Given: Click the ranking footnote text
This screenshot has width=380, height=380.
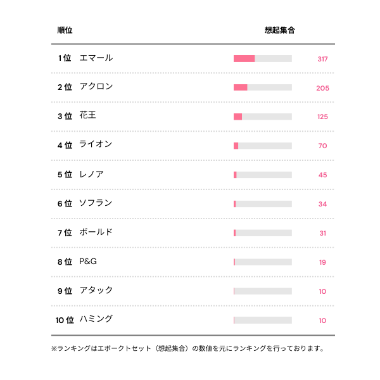Looking at the screenshot, I should [x=189, y=348].
